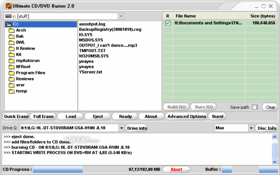Click the H Review folder icon
Screen dimensions: 280x175
tap(12, 49)
